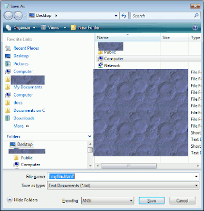Click the Refresh button next to address bar
The height and width of the screenshot is (211, 204).
(124, 16)
